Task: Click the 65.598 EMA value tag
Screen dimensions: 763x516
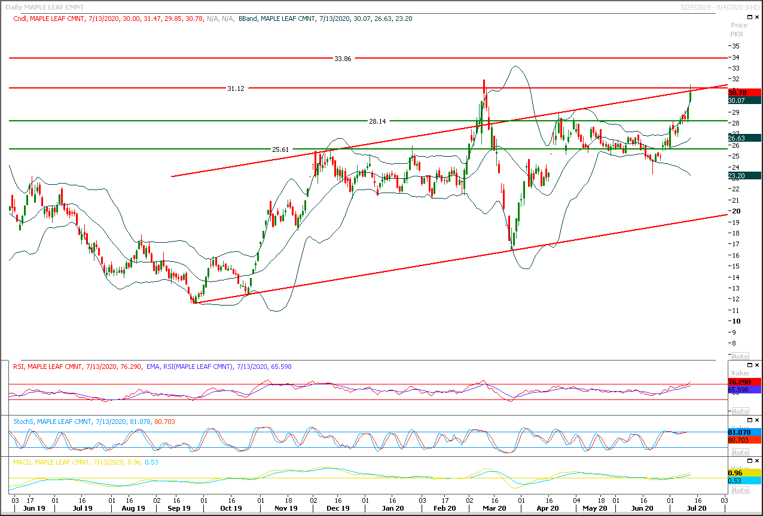Action: (x=745, y=389)
